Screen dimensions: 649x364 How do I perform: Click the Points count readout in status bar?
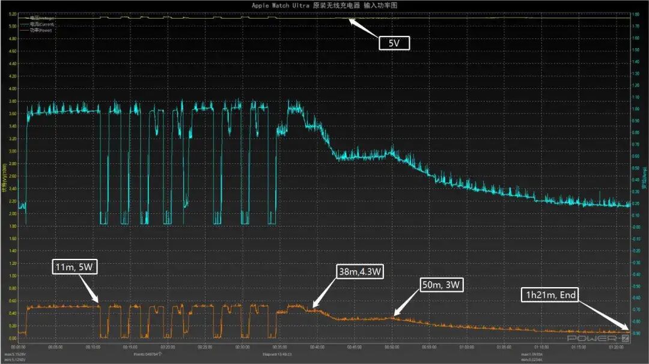pos(148,354)
